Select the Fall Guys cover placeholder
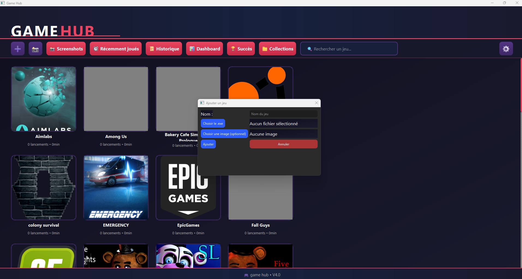 (x=261, y=197)
